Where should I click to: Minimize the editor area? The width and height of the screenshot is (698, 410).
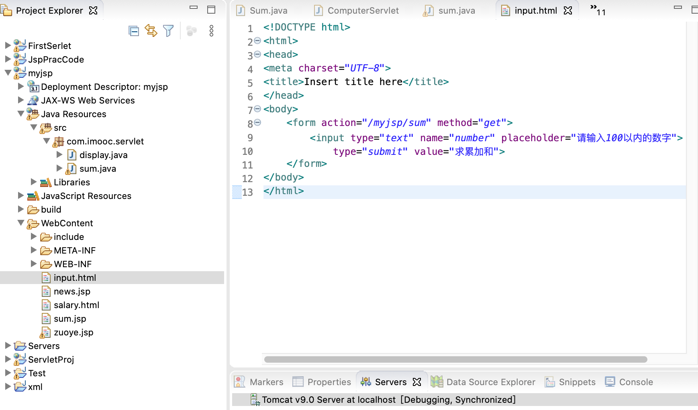point(678,8)
